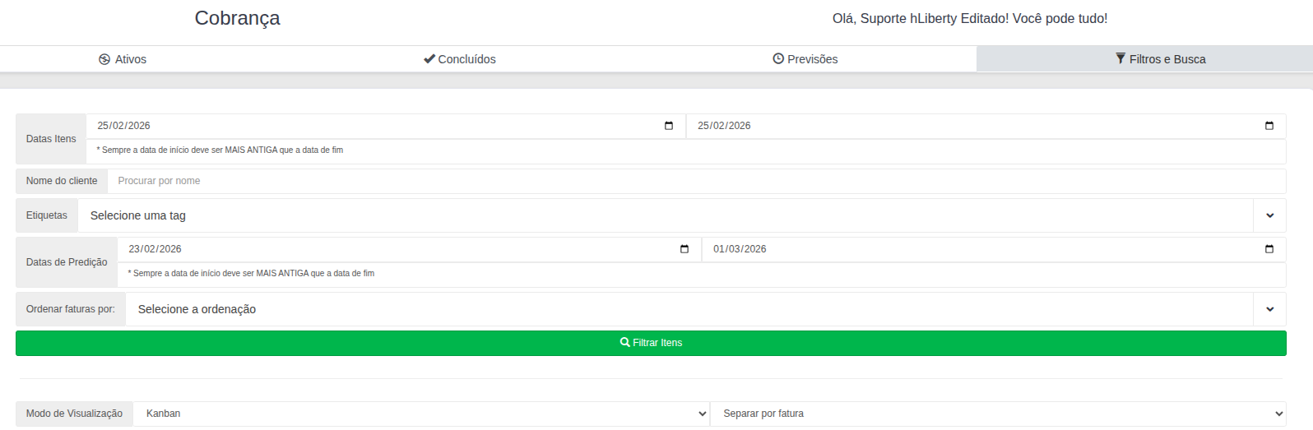Click the funnel icon beside Filtros e Busca
The width and height of the screenshot is (1313, 430).
tap(1120, 58)
